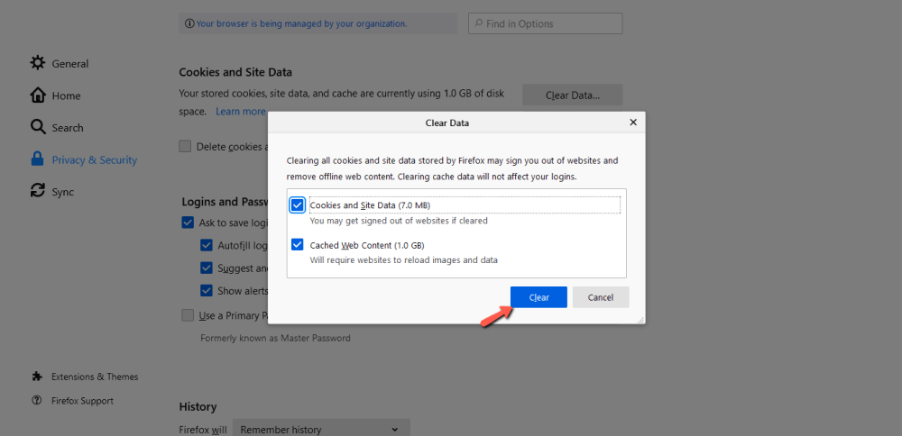Open the Remember history dropdown
The width and height of the screenshot is (902, 436).
click(x=321, y=429)
